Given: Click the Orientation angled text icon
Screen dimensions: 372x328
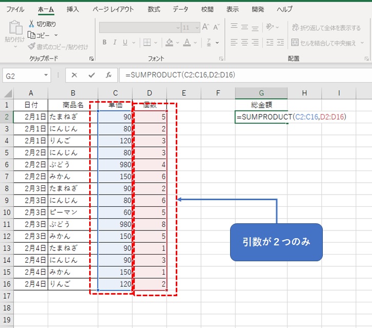Looking at the screenshot, I should point(270,27).
